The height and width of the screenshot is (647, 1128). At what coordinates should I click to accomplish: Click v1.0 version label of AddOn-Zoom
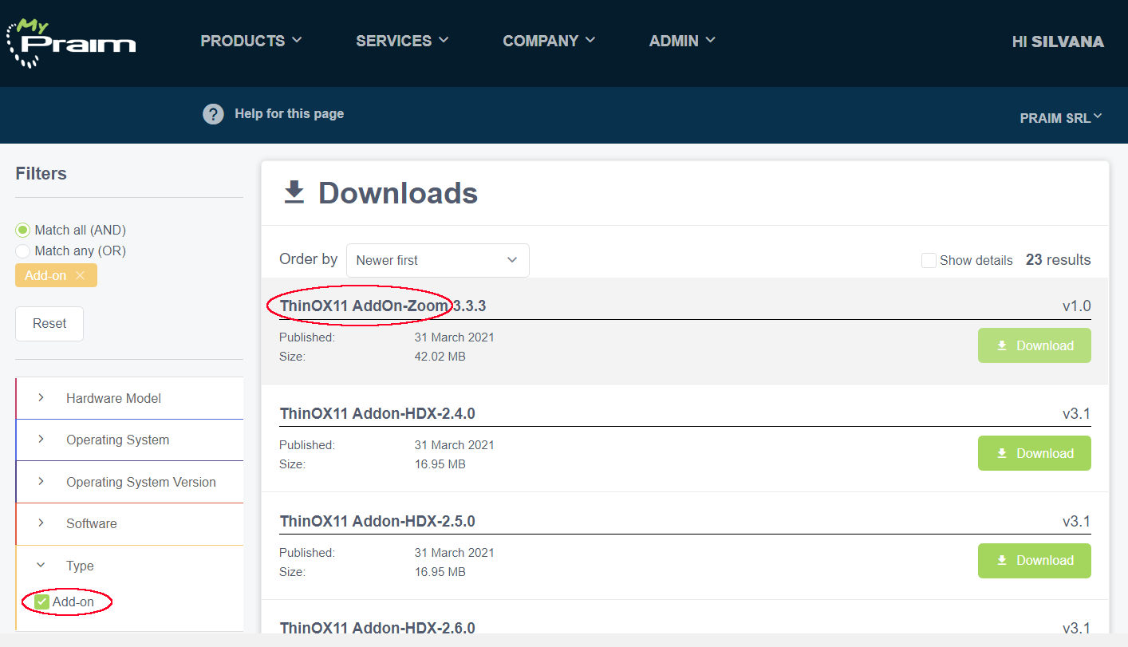pyautogui.click(x=1076, y=306)
